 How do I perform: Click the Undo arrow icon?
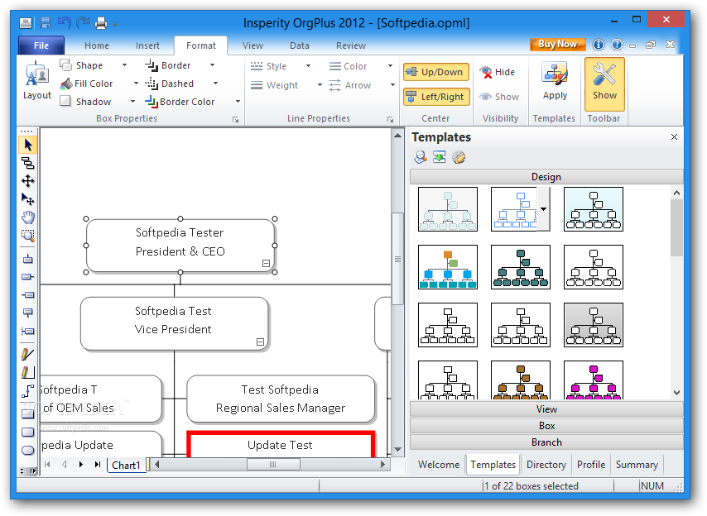pyautogui.click(x=65, y=22)
